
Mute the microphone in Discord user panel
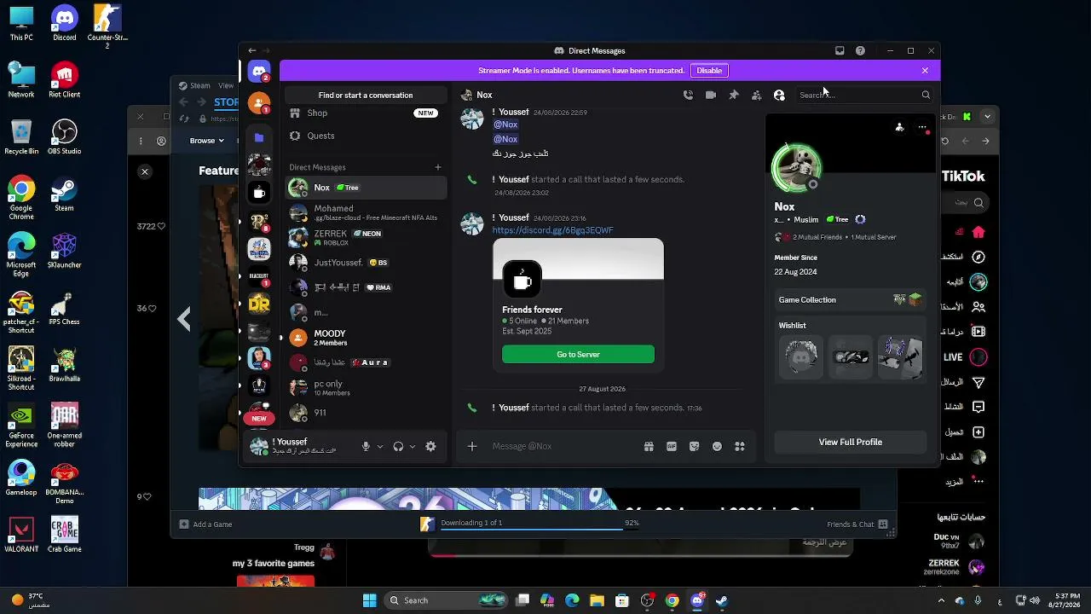coord(366,447)
